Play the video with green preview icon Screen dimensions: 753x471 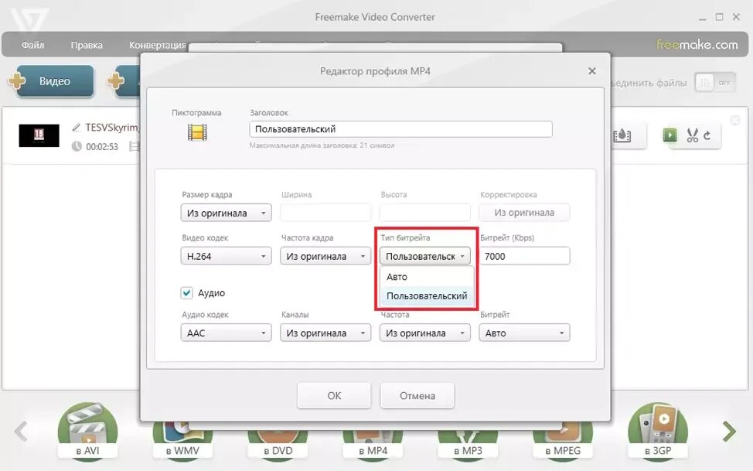point(670,135)
